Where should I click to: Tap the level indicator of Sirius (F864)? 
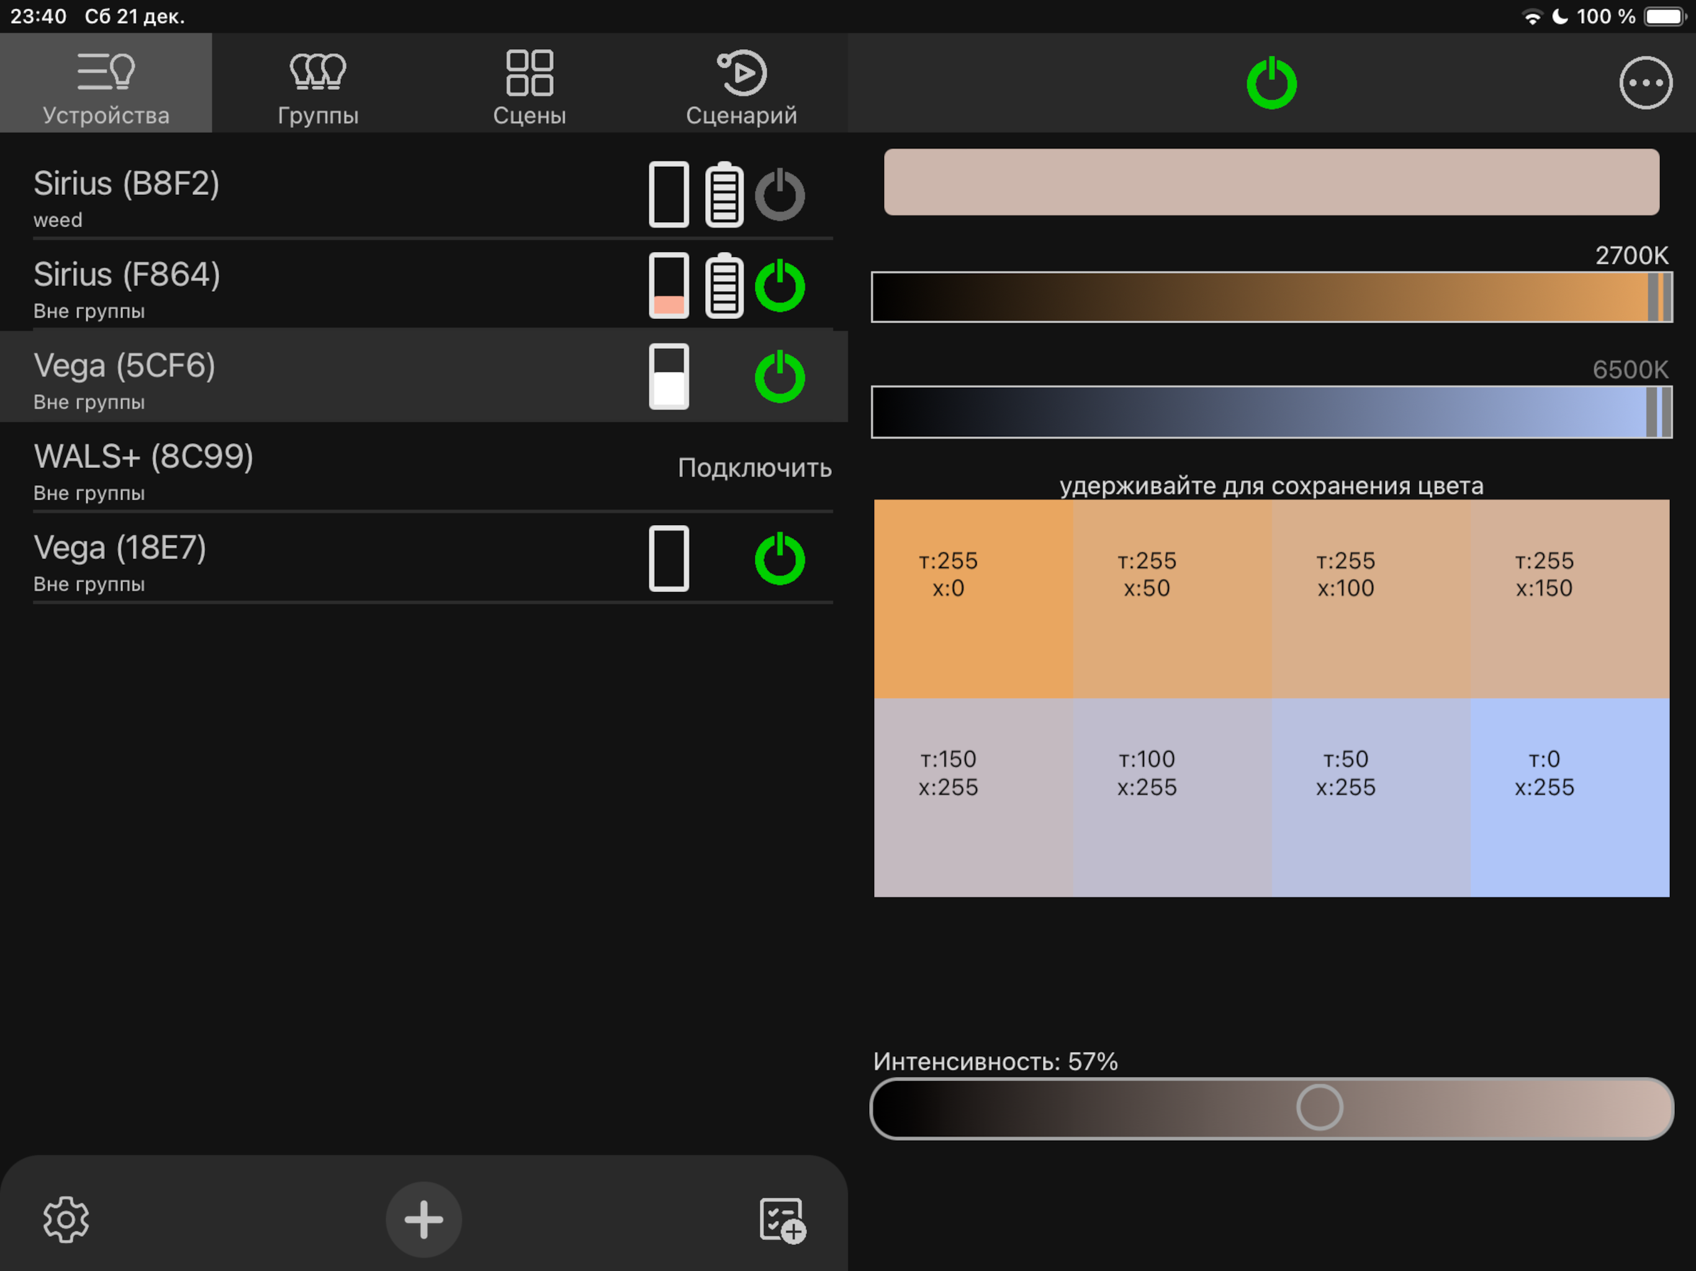pos(669,285)
